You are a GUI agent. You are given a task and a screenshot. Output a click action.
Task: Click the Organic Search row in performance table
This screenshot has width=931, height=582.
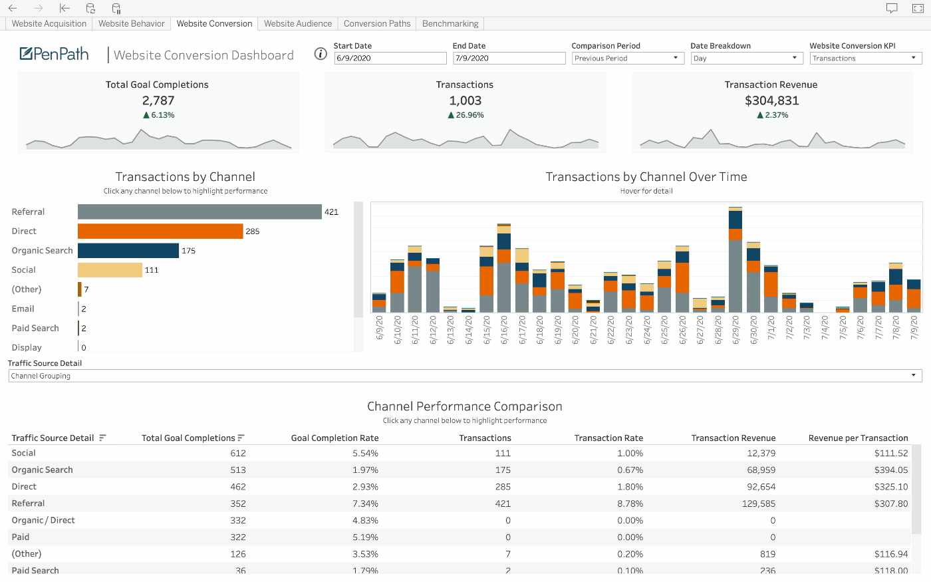pos(43,470)
